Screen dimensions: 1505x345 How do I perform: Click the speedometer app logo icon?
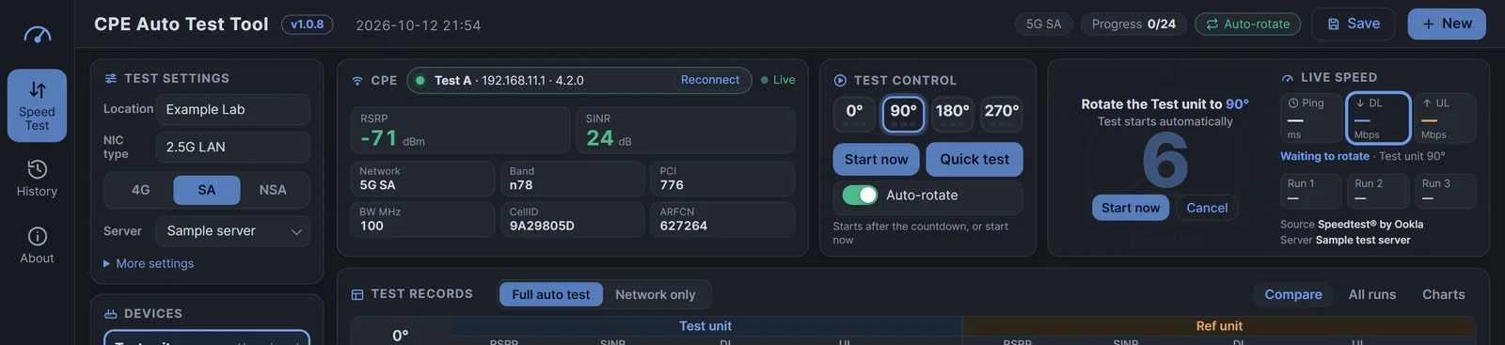coord(37,35)
